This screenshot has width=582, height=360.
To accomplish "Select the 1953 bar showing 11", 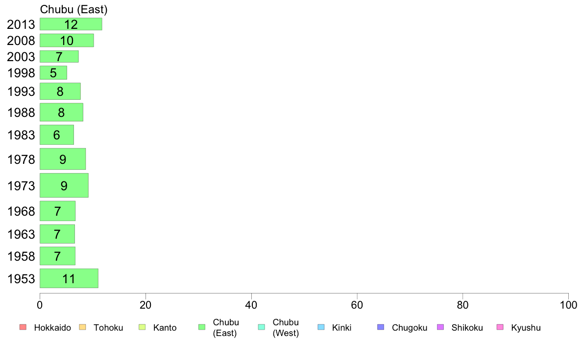I will [69, 278].
